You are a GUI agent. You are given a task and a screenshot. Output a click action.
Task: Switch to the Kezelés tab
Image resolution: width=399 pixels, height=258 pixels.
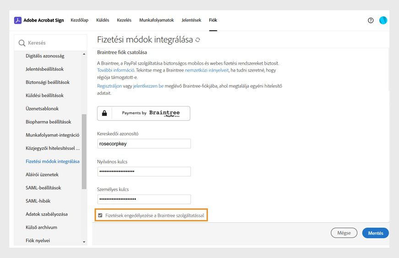point(124,20)
